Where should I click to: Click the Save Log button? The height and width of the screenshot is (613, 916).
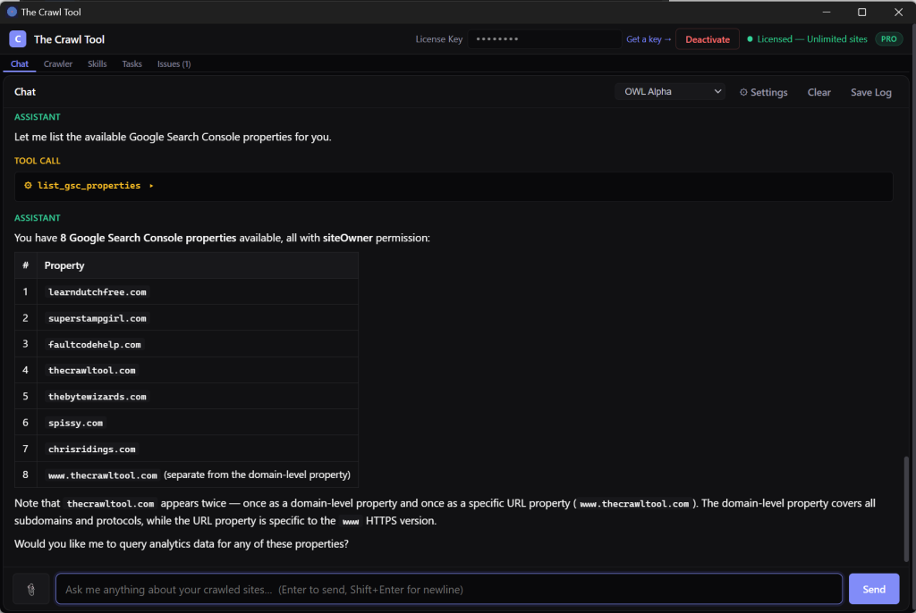870,92
